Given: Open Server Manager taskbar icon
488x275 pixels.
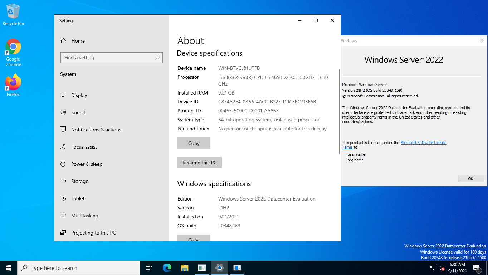Looking at the screenshot, I should click(x=202, y=268).
